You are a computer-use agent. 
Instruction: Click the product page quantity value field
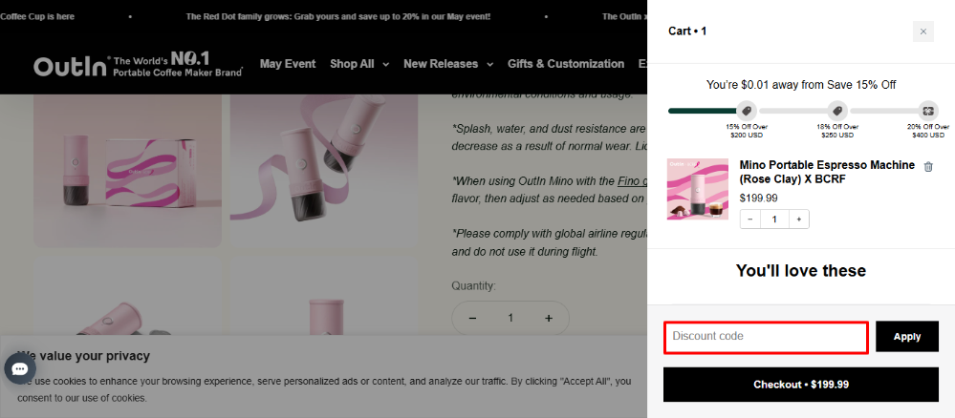point(510,318)
